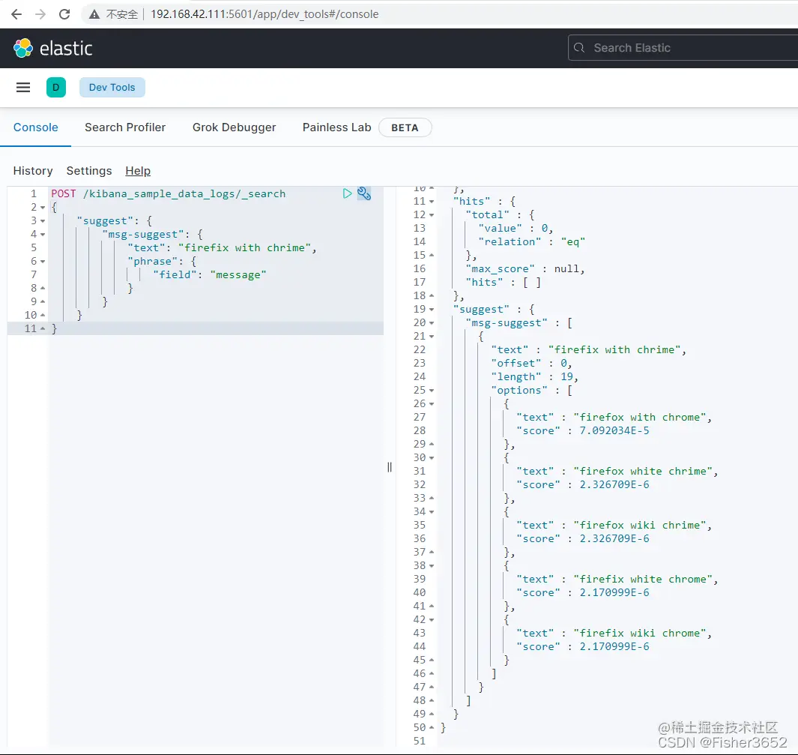Click the "firefox wiki chrime" suggestion
The height and width of the screenshot is (755, 798).
click(x=640, y=525)
